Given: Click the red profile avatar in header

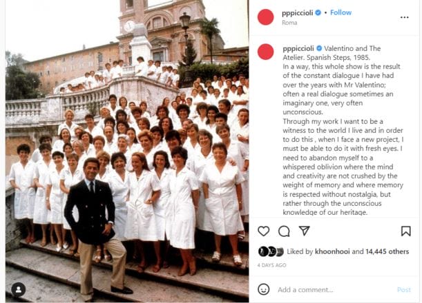Looking at the screenshot, I should pos(266,17).
